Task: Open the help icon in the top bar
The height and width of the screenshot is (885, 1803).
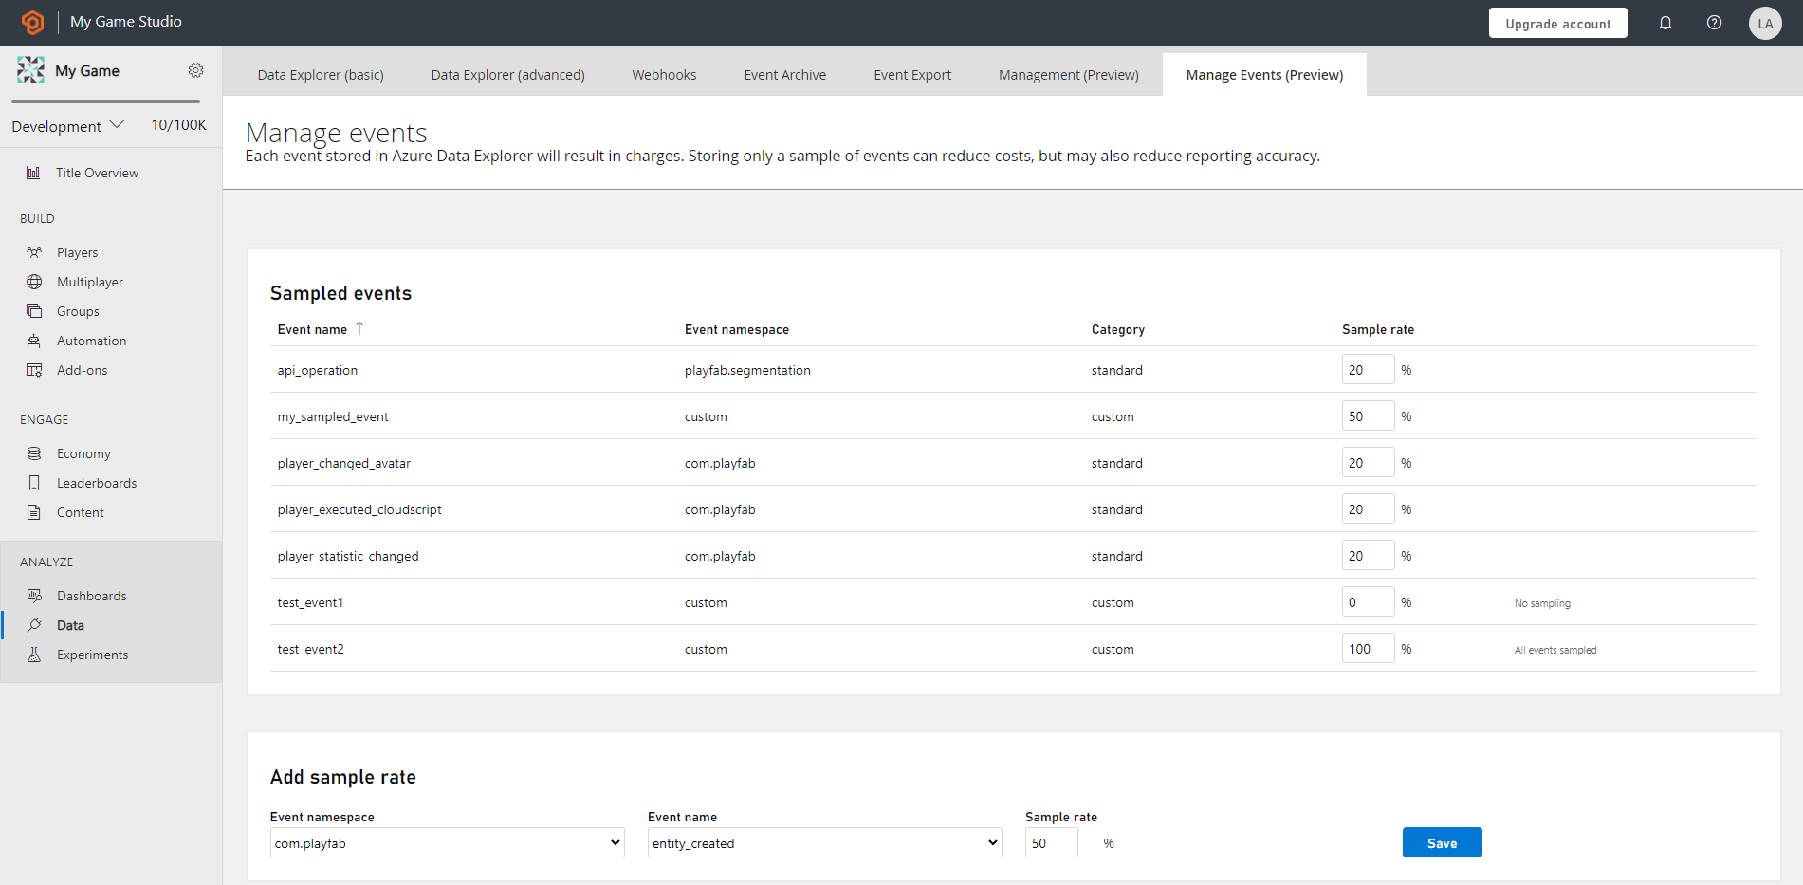Action: [x=1714, y=22]
